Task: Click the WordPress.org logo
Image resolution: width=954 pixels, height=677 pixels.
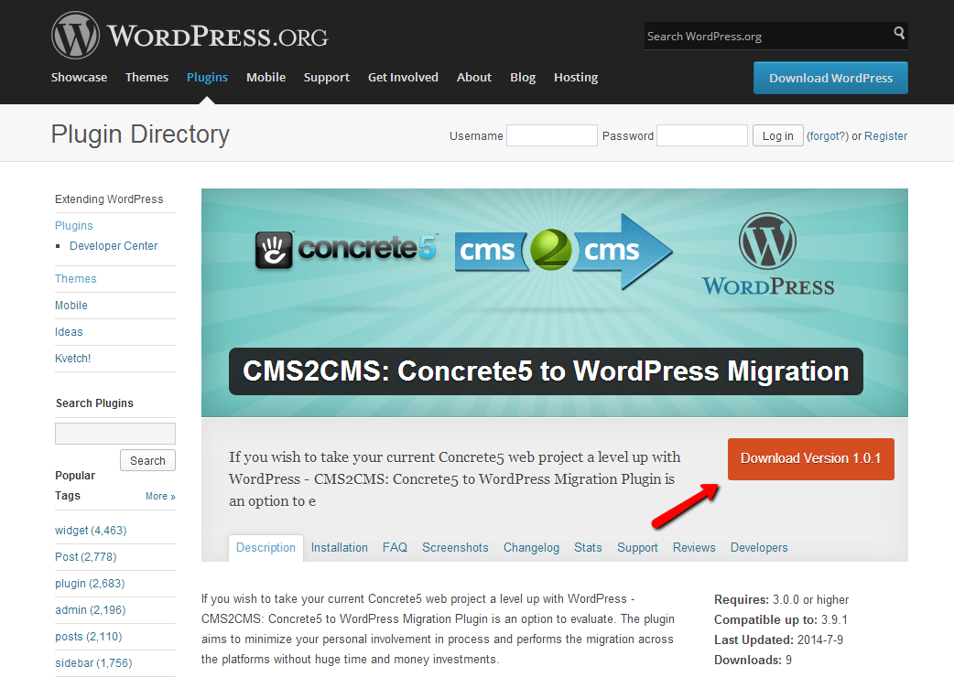Action: 190,36
